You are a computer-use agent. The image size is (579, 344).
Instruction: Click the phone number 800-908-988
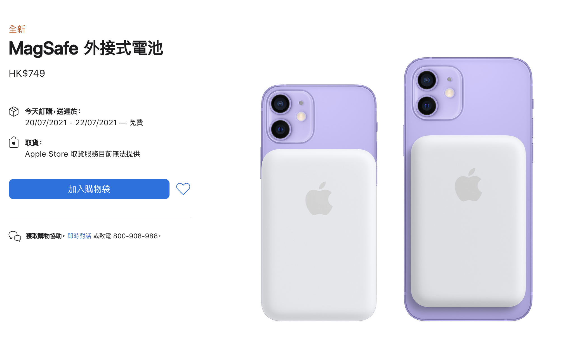(x=135, y=236)
